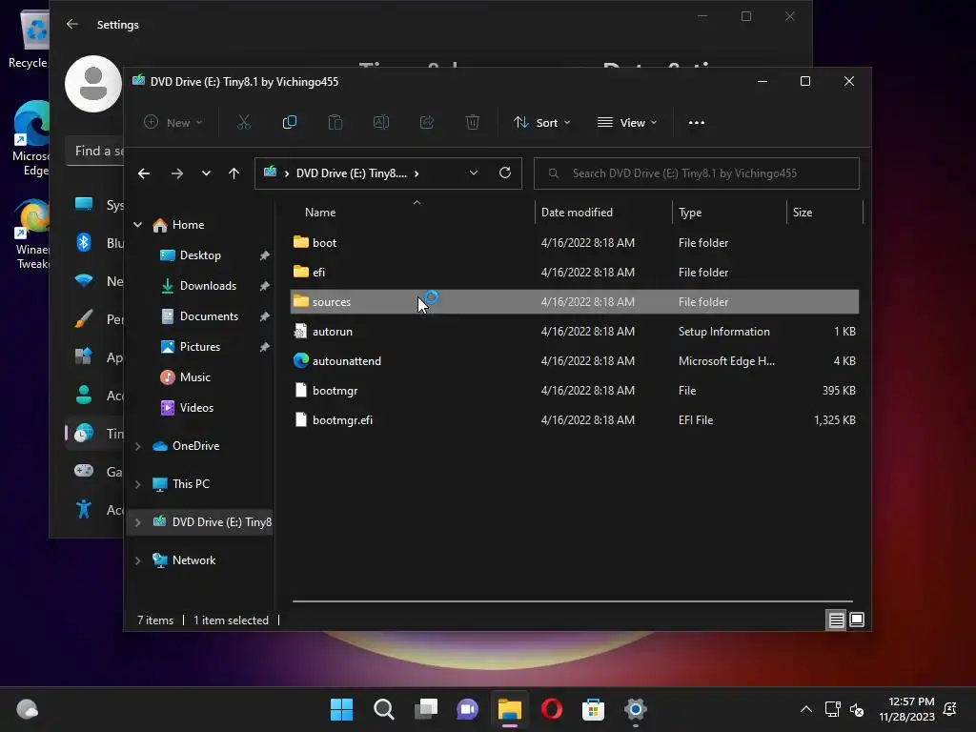976x732 pixels.
Task: Click the Copy icon in Explorer toolbar
Action: pyautogui.click(x=290, y=123)
